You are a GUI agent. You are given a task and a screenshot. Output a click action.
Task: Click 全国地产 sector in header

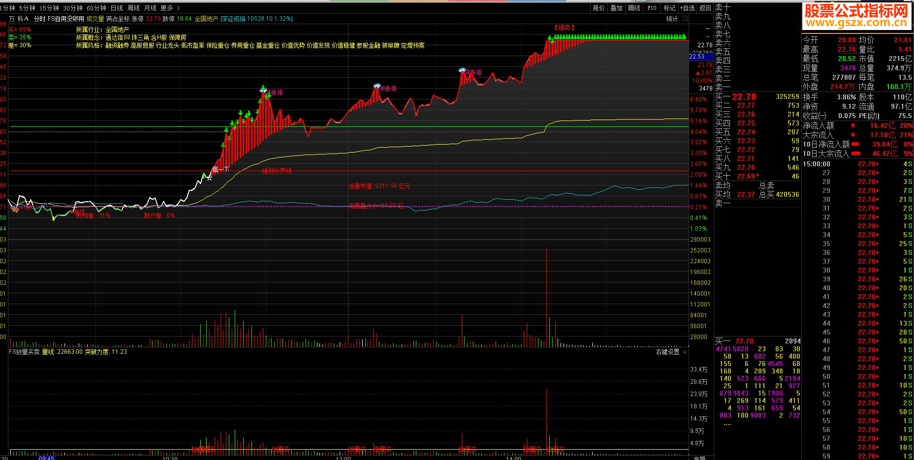pos(206,19)
